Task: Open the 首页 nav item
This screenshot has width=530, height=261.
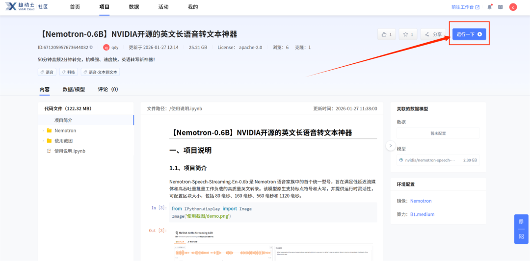Action: (x=75, y=7)
